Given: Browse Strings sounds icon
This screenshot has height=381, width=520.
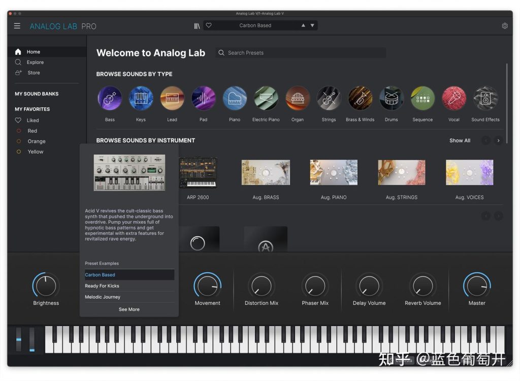Looking at the screenshot, I should (329, 98).
